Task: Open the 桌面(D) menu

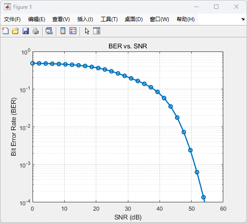Action: (134, 19)
